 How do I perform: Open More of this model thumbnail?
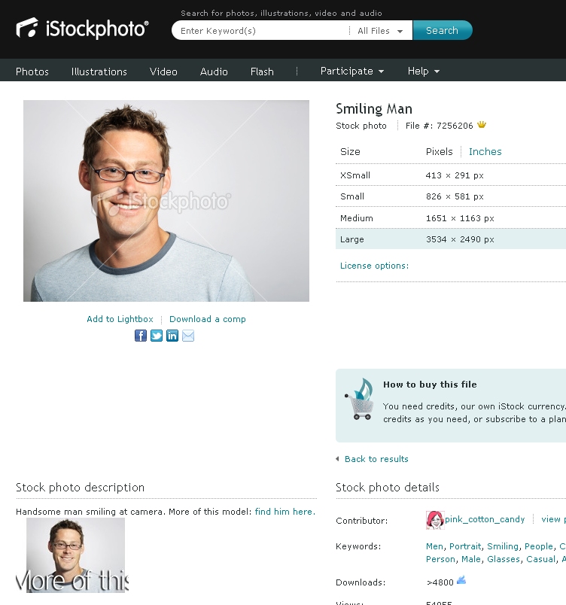[75, 555]
